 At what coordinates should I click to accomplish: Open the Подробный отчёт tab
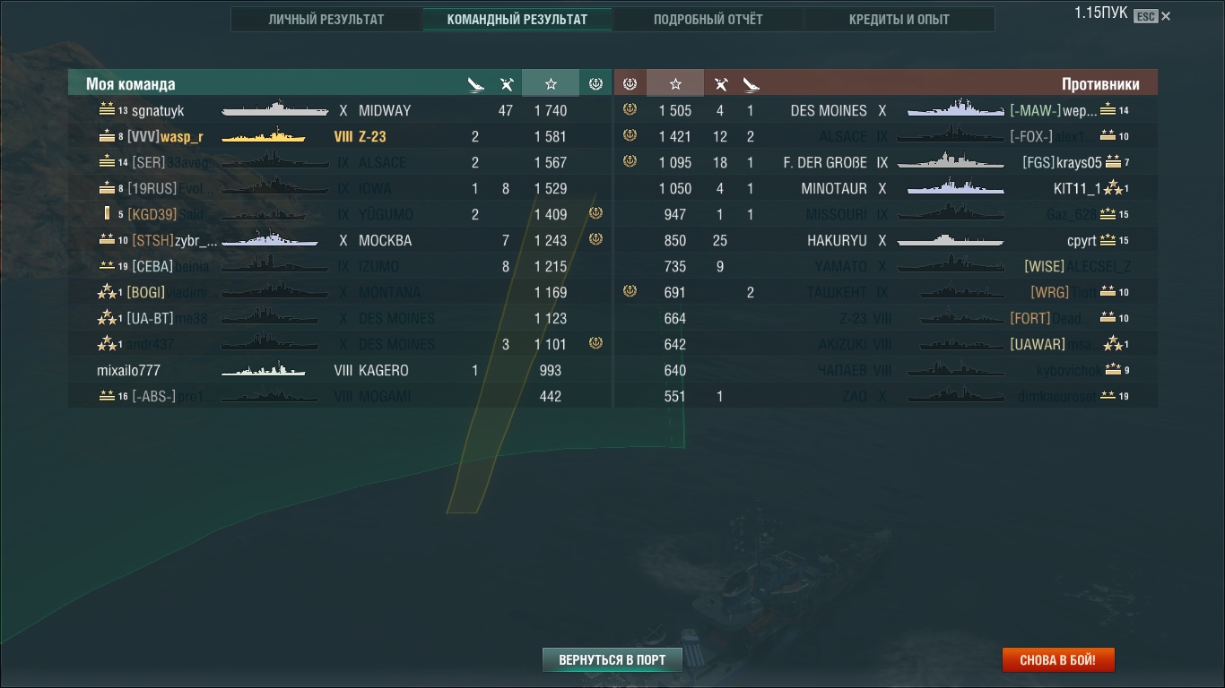point(708,19)
